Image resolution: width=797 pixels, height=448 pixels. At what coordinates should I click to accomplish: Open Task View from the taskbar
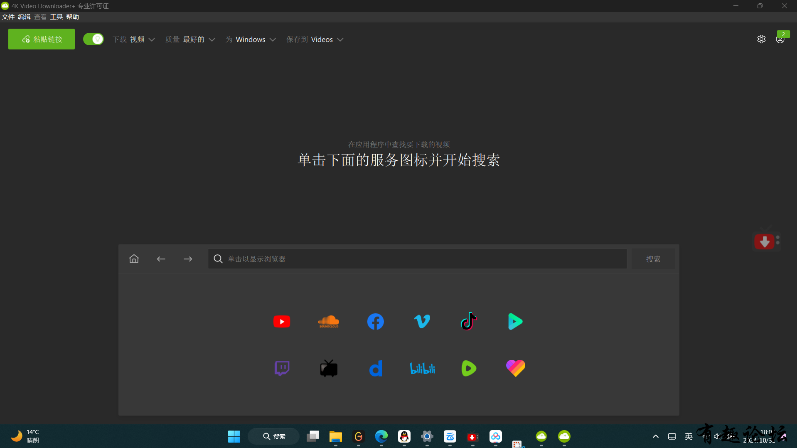[312, 436]
